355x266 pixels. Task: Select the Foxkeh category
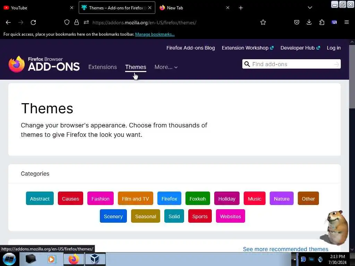pos(198,198)
